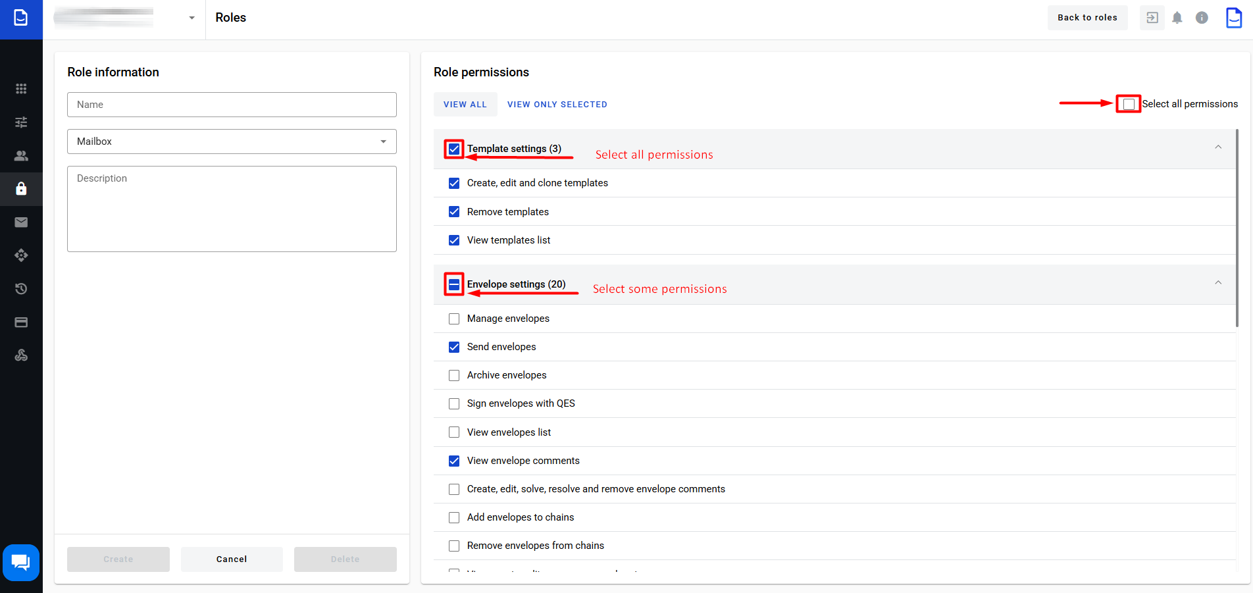Image resolution: width=1253 pixels, height=593 pixels.
Task: Click the notification bell icon
Action: (1177, 18)
